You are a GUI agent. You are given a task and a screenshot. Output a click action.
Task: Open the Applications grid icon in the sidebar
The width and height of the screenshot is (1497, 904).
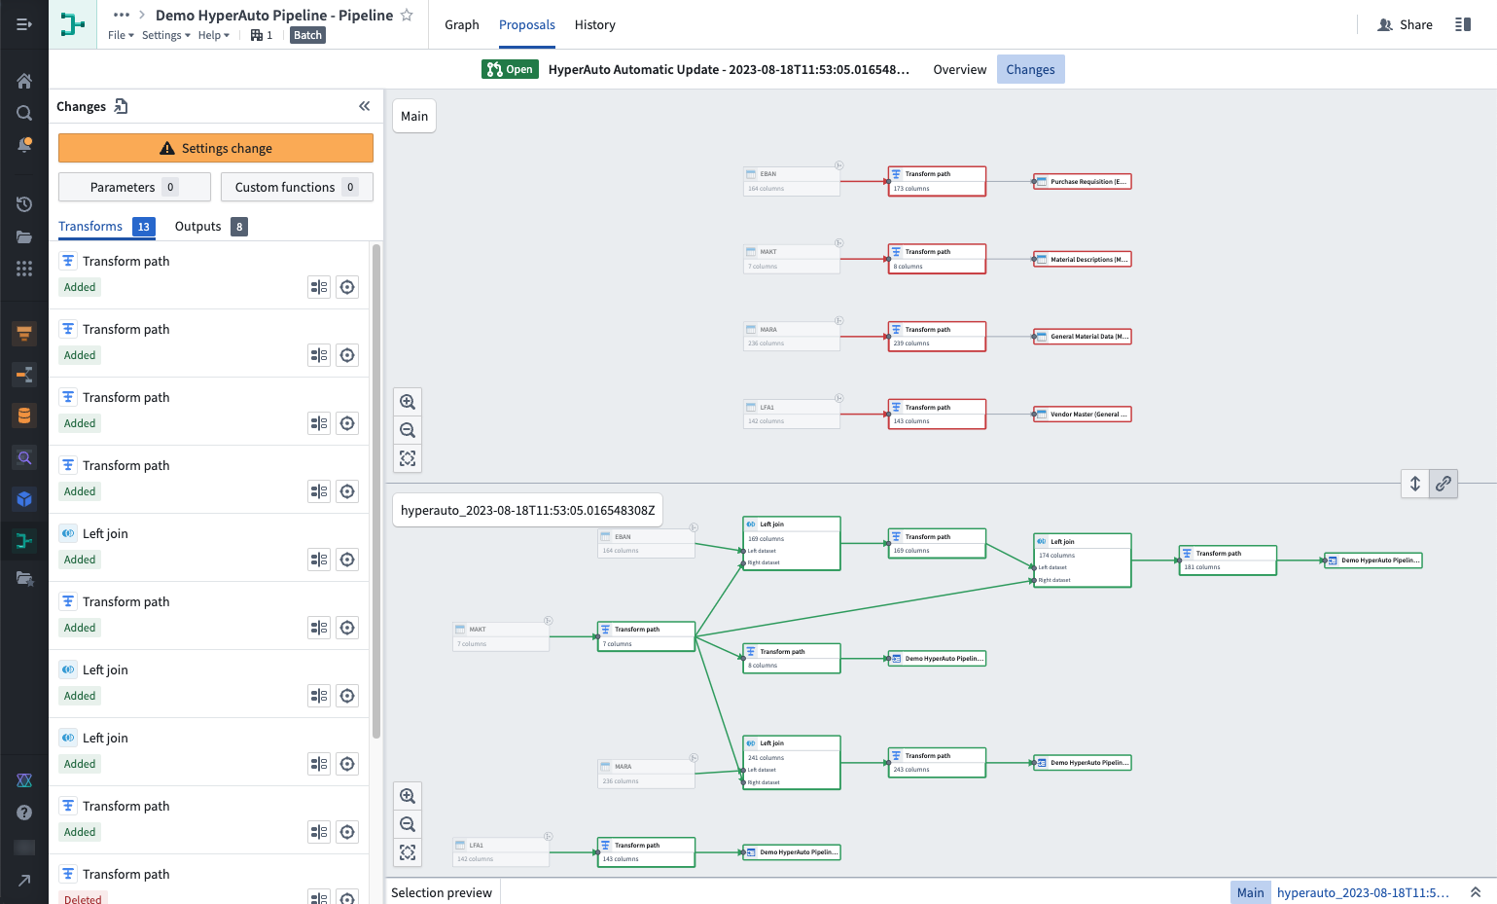tap(24, 269)
